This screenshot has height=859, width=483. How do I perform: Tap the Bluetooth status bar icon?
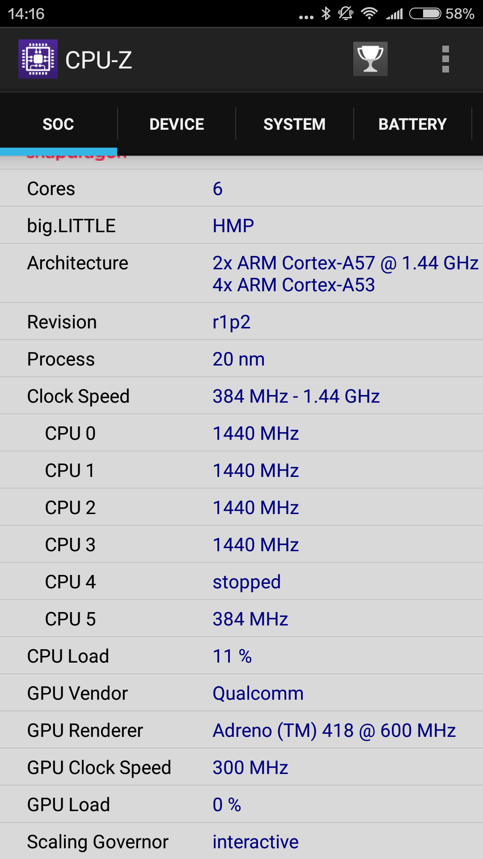[x=326, y=14]
